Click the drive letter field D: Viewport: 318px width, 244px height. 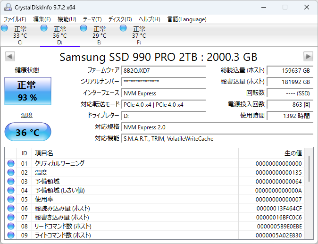[163, 116]
